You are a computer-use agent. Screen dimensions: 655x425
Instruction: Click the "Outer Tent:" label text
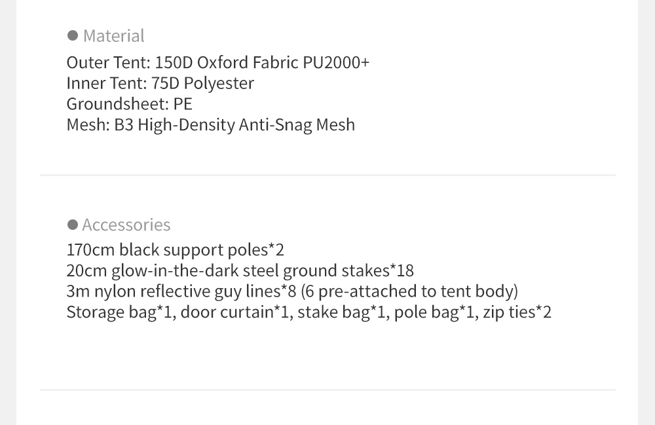109,62
